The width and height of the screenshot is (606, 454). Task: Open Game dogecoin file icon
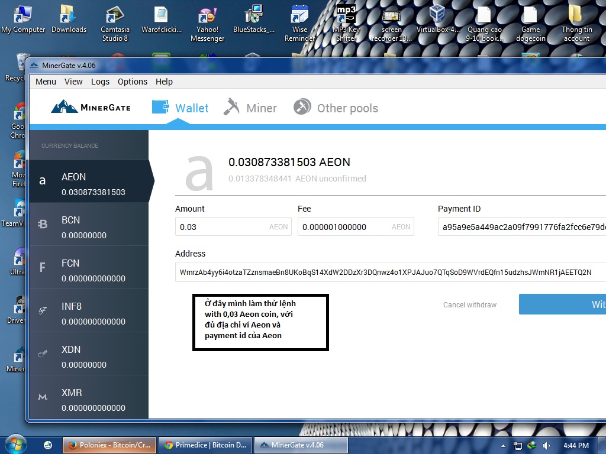click(531, 23)
